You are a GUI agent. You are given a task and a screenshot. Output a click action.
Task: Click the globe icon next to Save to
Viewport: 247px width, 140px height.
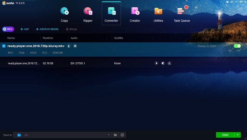tap(122, 135)
